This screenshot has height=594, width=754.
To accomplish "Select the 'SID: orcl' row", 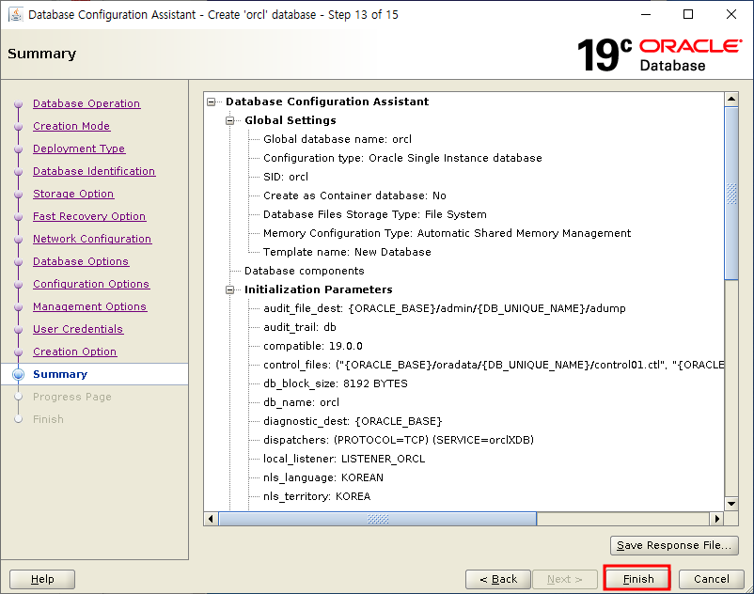I will point(286,177).
